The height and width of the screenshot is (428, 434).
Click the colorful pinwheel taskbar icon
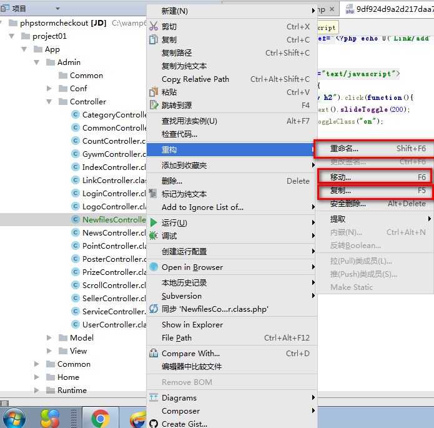coord(50,418)
